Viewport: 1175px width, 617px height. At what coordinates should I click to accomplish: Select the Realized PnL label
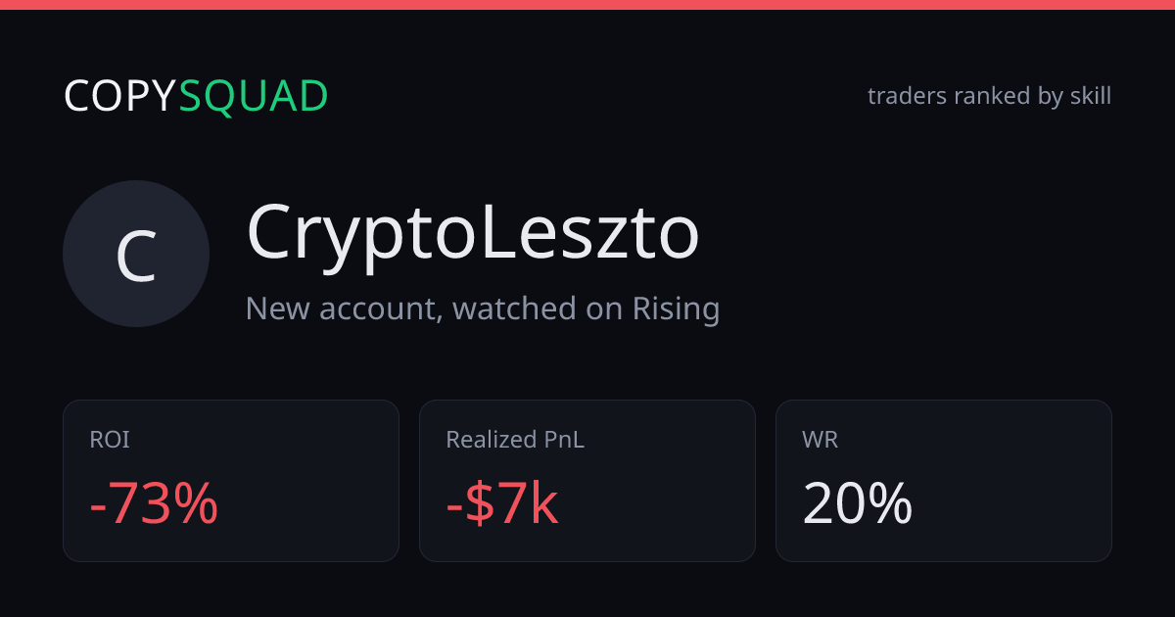515,441
